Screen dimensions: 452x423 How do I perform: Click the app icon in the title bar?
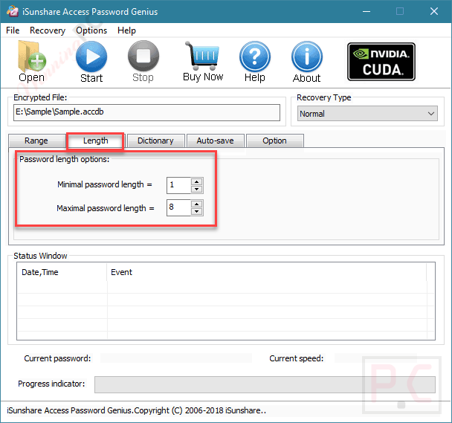(13, 12)
